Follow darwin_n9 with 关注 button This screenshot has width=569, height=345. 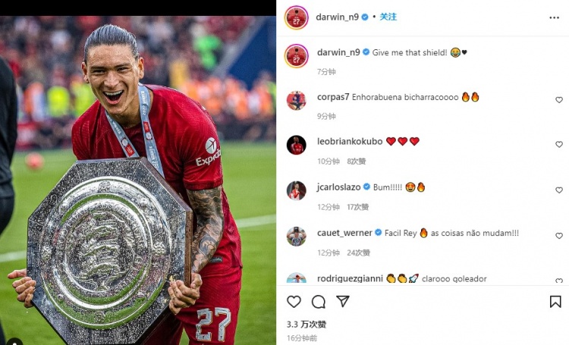[x=388, y=17]
